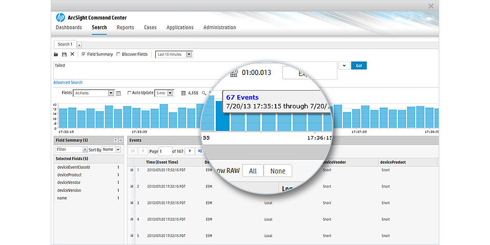Go to next events page arrow
The width and height of the screenshot is (490, 245).
(190, 151)
